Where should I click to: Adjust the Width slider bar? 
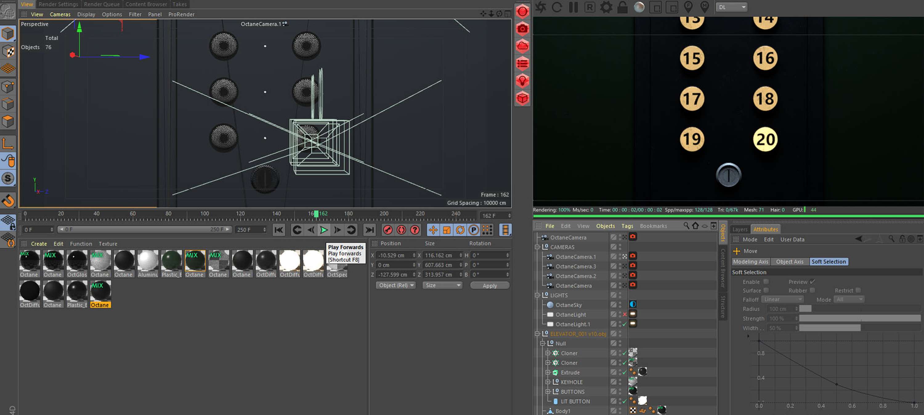click(x=859, y=328)
